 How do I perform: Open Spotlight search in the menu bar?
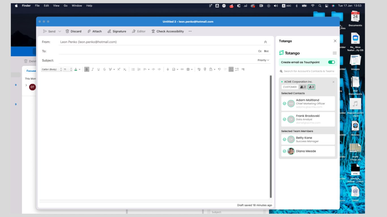pos(320,6)
